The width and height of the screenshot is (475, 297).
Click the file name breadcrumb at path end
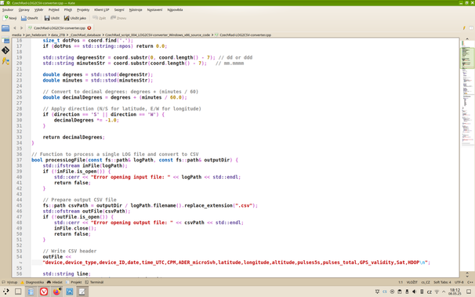(245, 34)
